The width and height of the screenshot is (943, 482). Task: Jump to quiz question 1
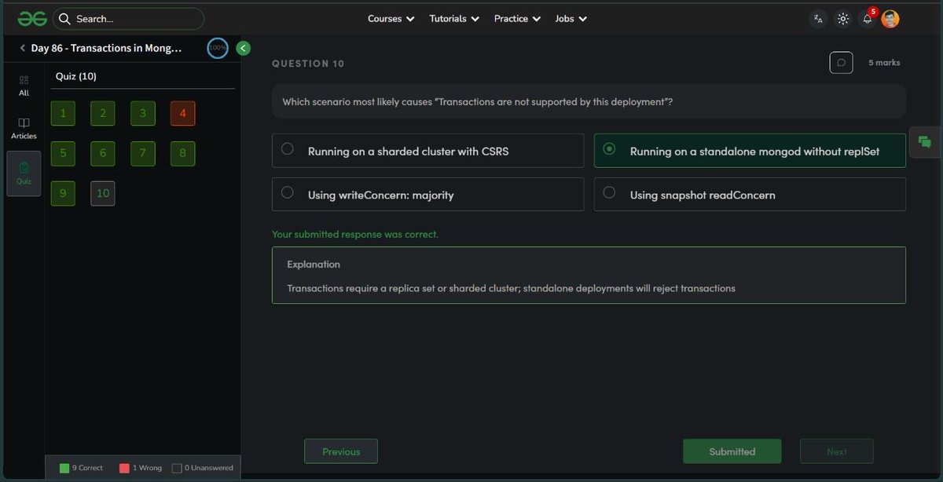tap(63, 113)
